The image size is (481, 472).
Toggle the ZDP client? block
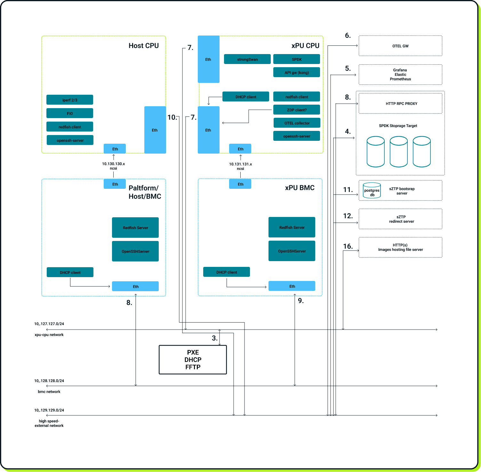(x=296, y=110)
